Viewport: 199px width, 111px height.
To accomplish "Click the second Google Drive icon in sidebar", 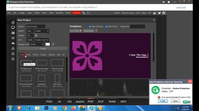I will pos(13,54).
